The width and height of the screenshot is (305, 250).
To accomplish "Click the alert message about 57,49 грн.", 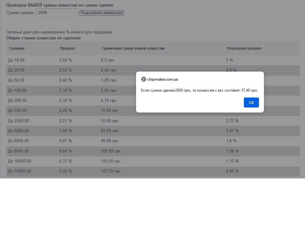I will point(199,90).
